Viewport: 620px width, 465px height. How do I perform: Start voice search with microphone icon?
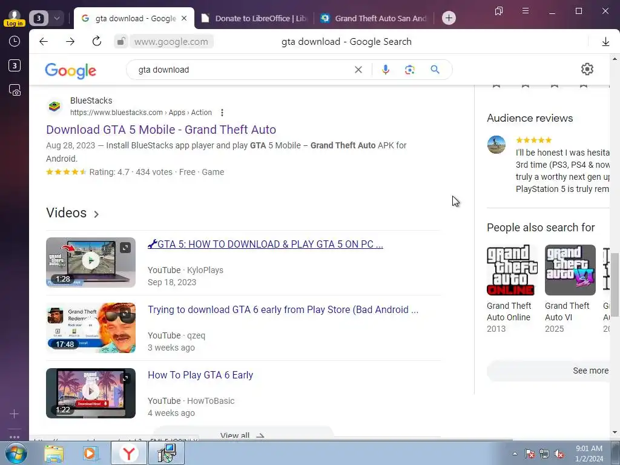click(386, 70)
